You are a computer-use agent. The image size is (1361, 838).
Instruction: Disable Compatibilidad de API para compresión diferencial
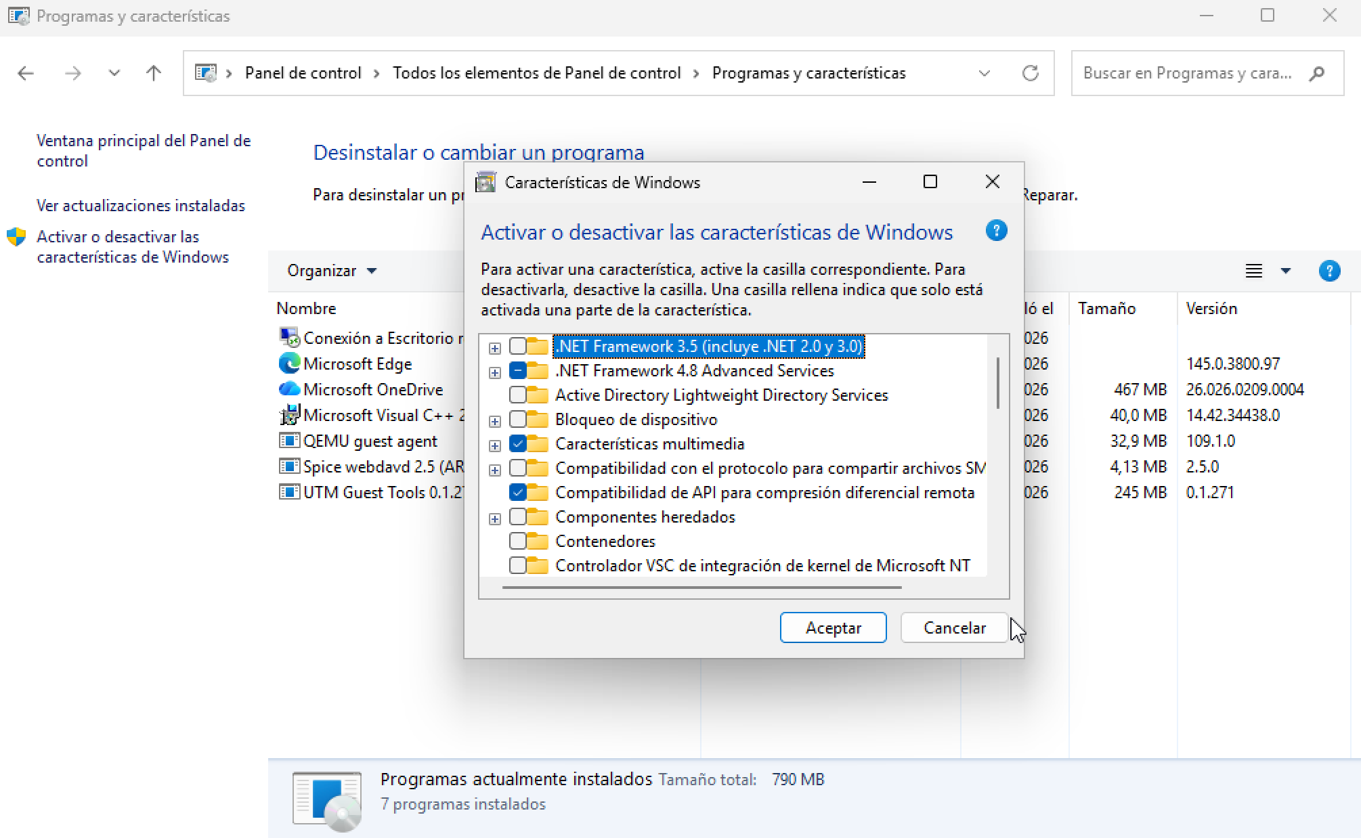point(518,492)
